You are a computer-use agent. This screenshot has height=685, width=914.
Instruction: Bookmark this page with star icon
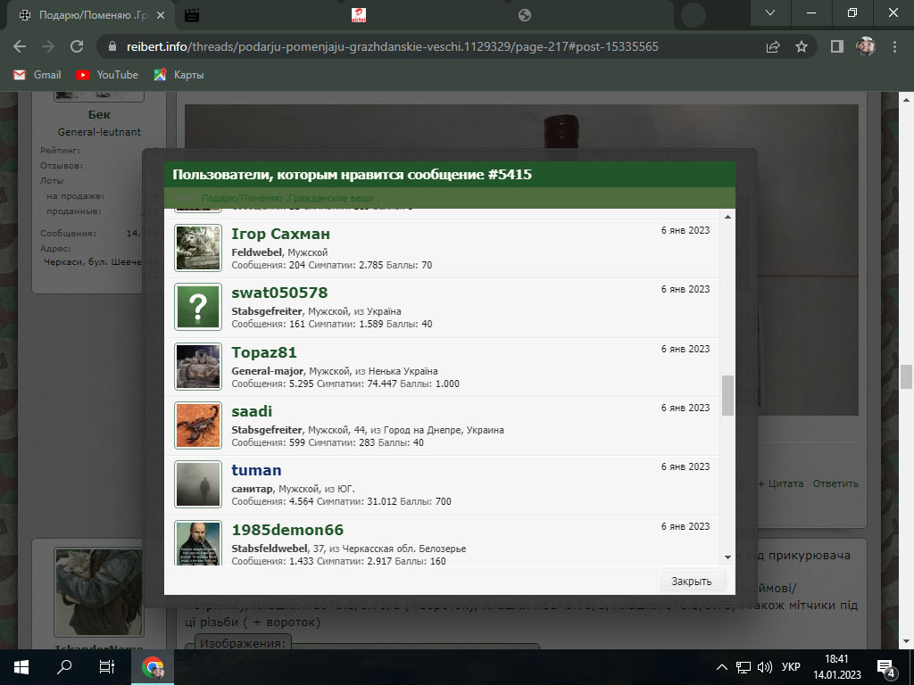(802, 46)
